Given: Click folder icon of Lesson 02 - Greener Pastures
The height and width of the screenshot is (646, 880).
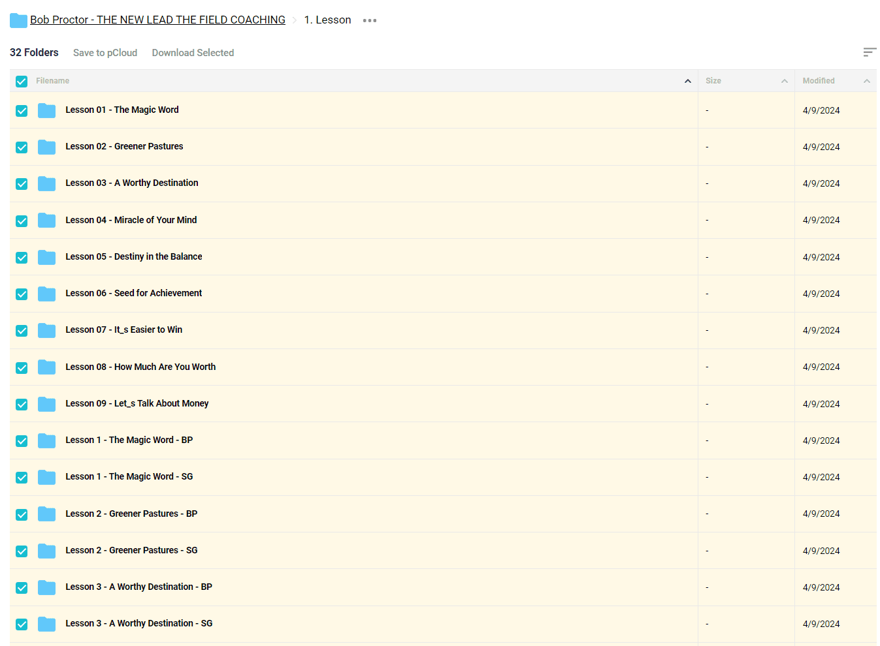Looking at the screenshot, I should (46, 147).
